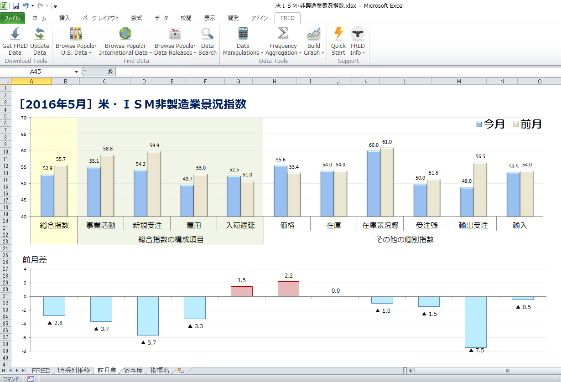Switch to the 校閲 ribbon tab
The image size is (561, 382).
(x=186, y=18)
